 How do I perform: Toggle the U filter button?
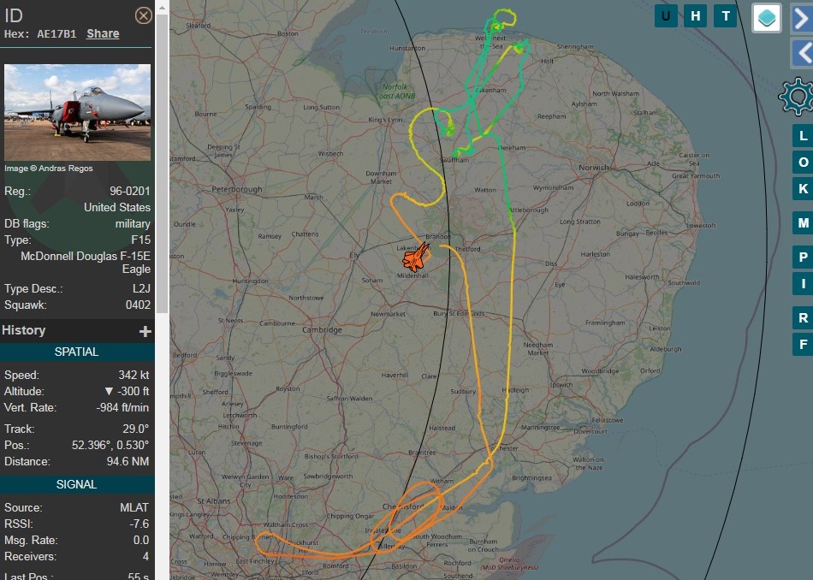pyautogui.click(x=666, y=16)
